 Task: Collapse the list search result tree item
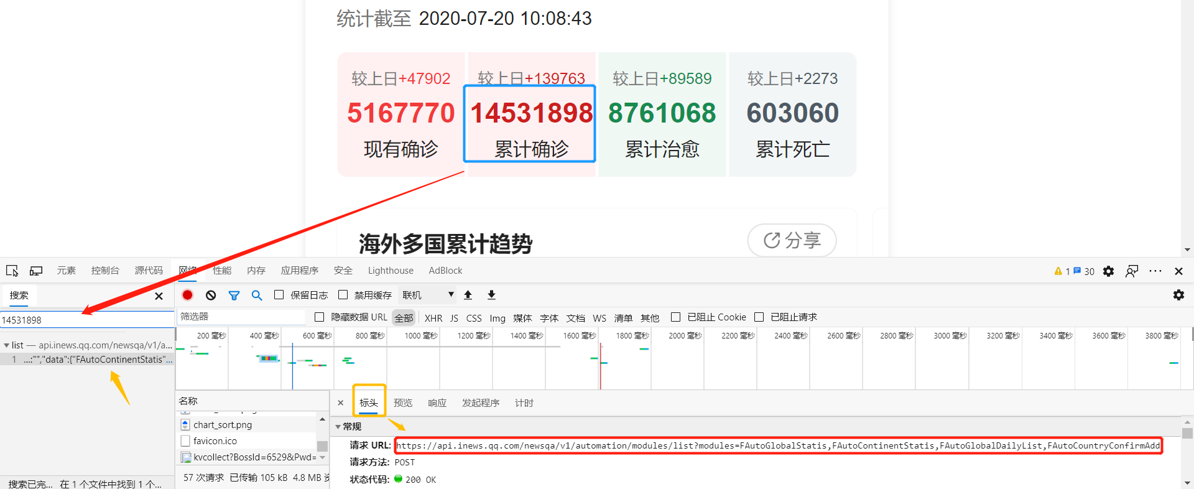[x=6, y=345]
